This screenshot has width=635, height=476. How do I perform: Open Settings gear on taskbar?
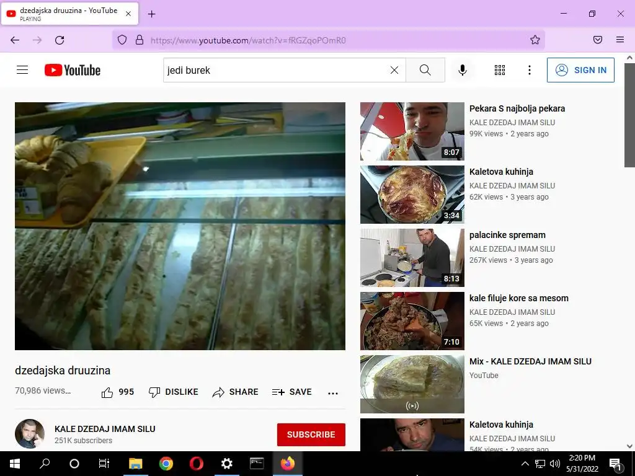pyautogui.click(x=227, y=464)
